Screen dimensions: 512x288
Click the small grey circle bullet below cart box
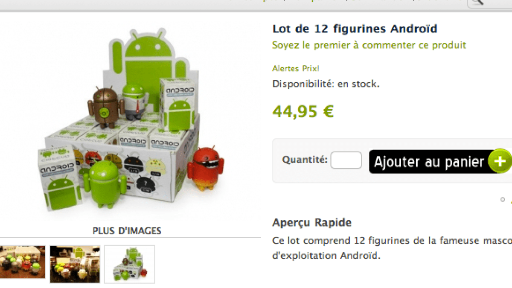pos(503,199)
